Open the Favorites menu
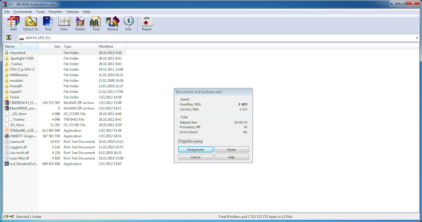Image resolution: width=422 pixels, height=222 pixels. [x=56, y=12]
